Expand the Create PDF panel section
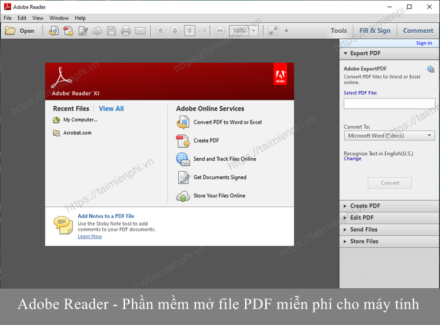 tap(390, 206)
